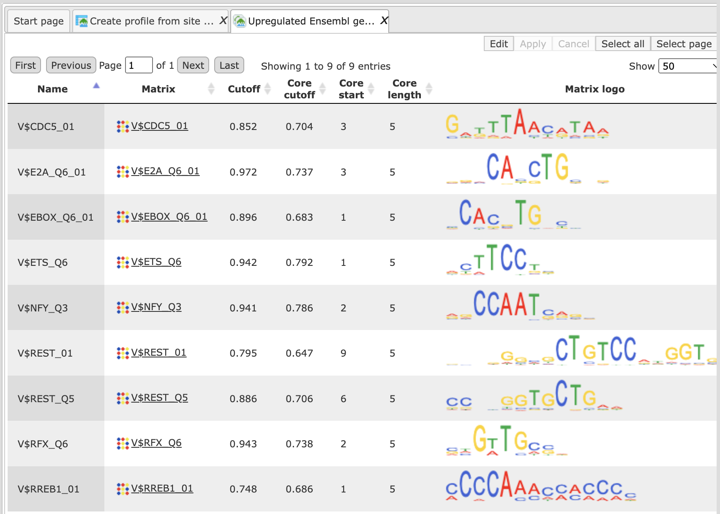Switch to the Start page tab
Screen dimensions: 720x514
[38, 21]
